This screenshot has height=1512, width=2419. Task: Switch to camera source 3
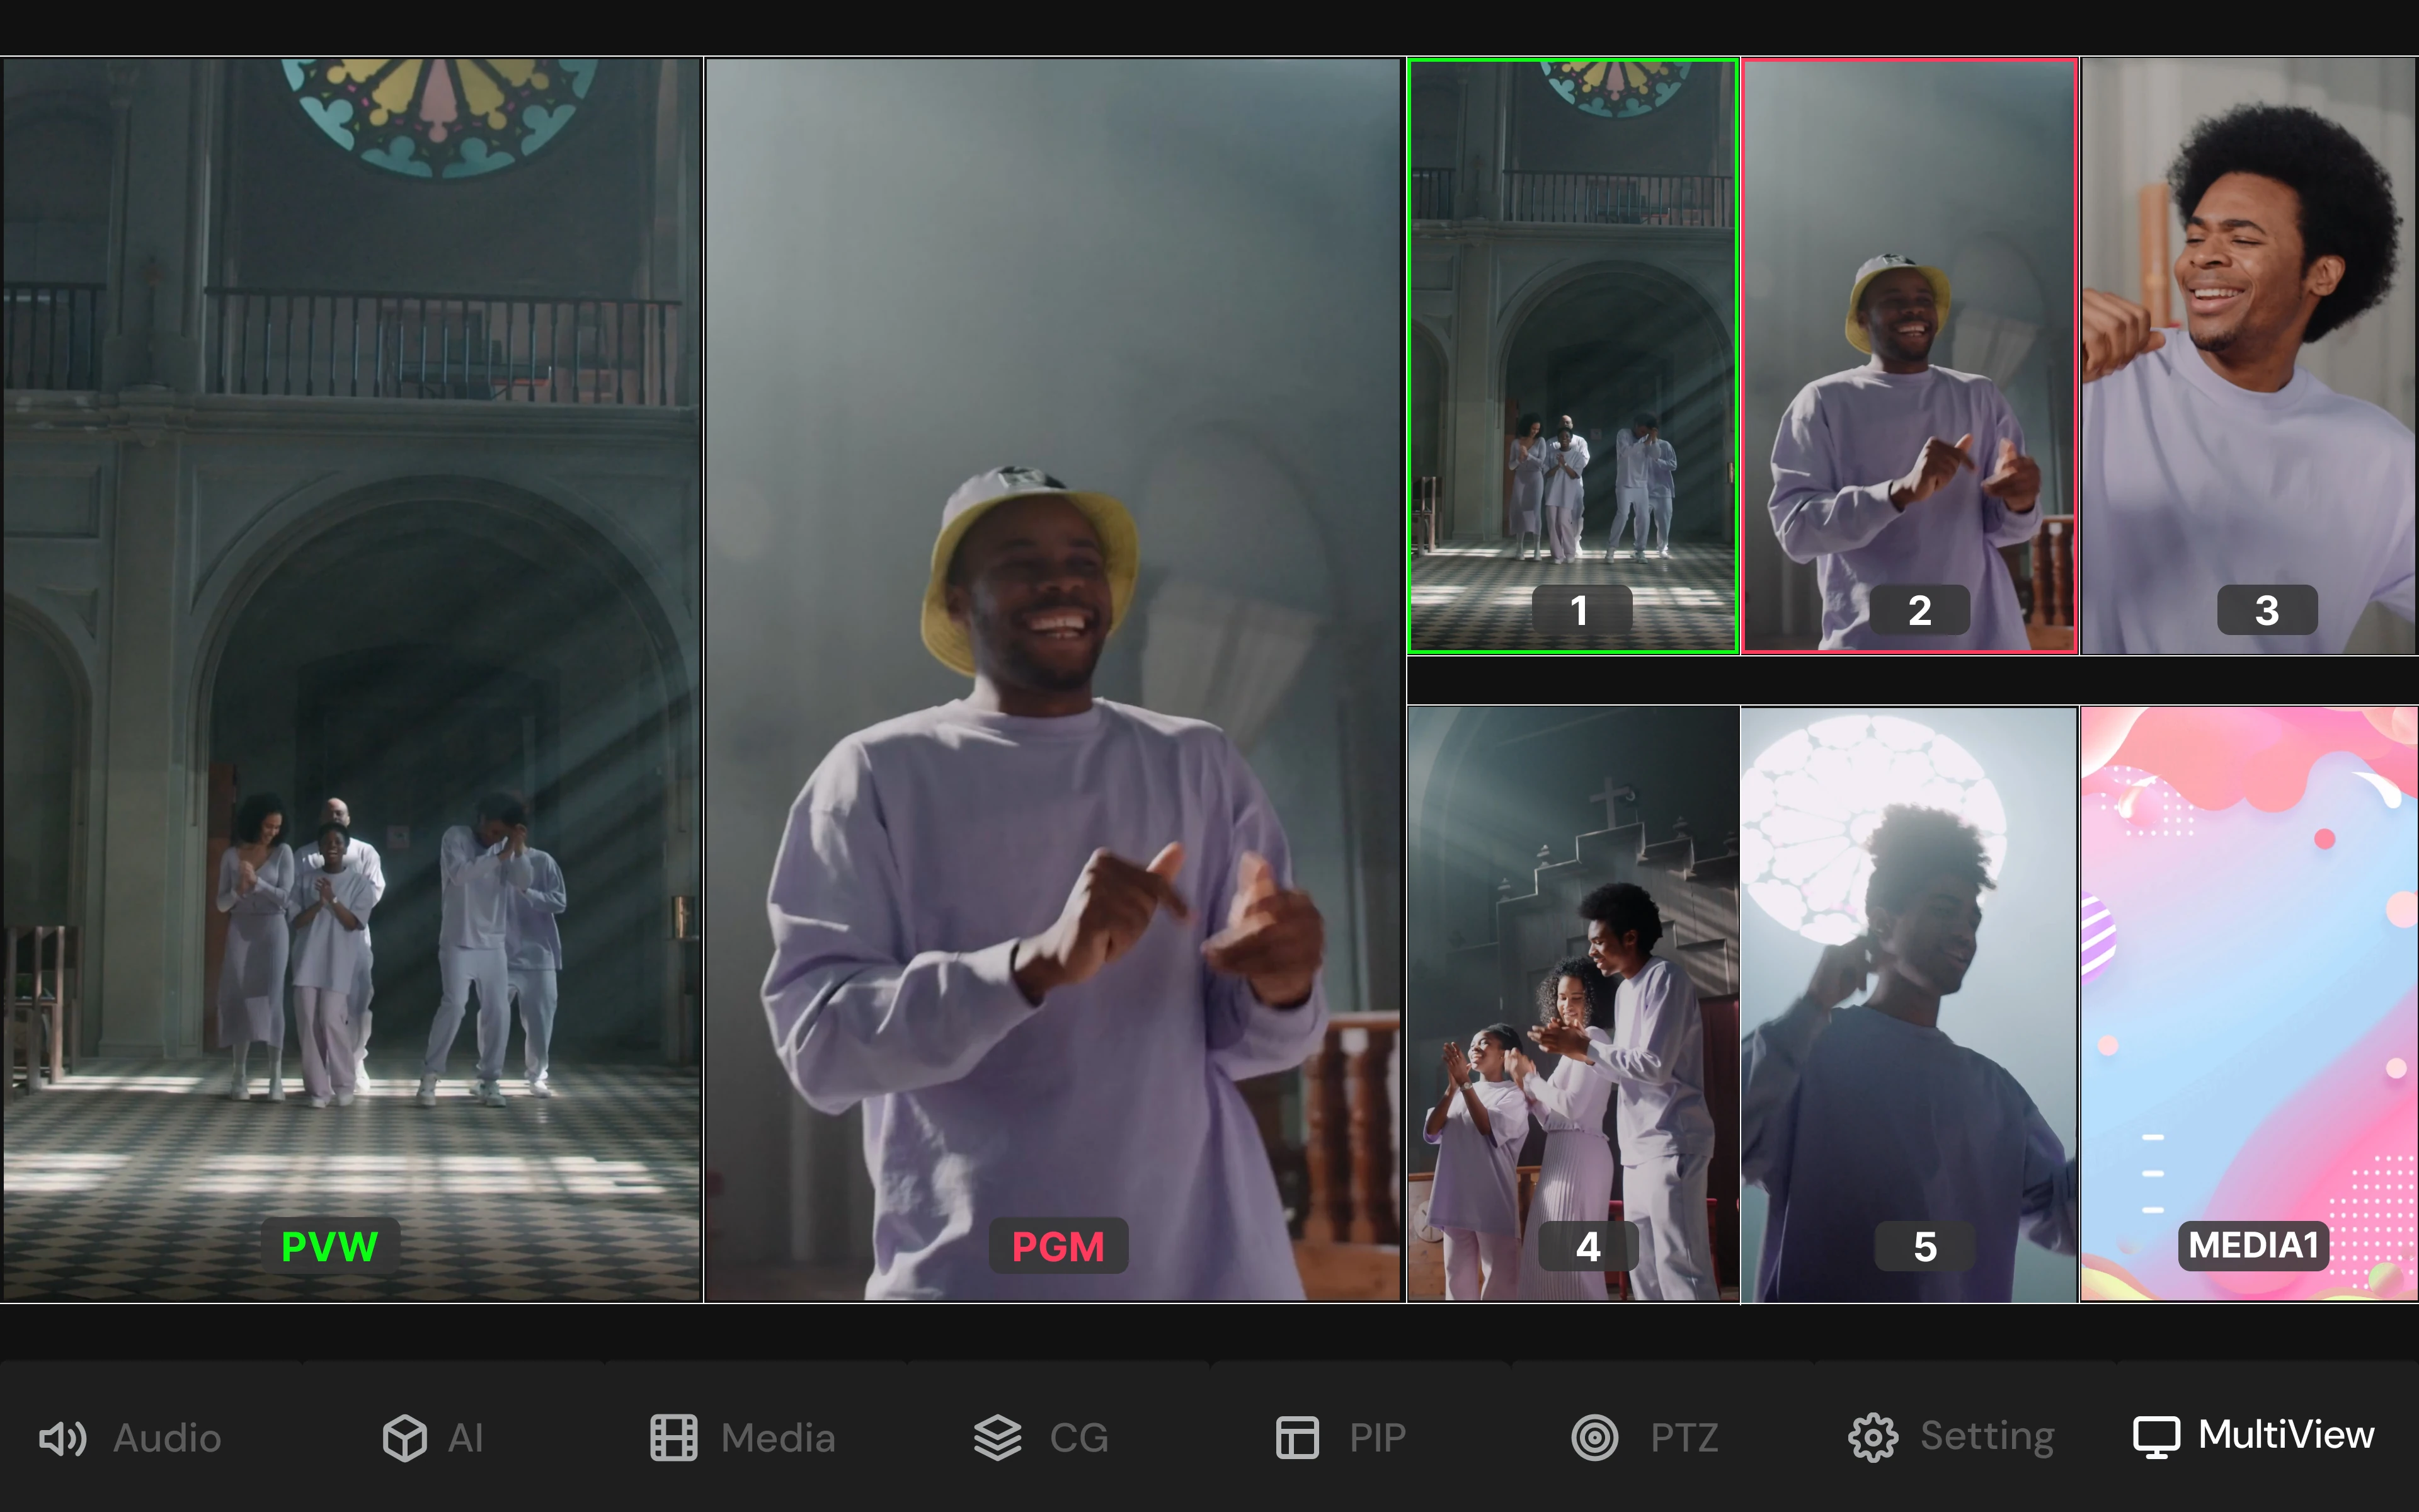click(2249, 355)
